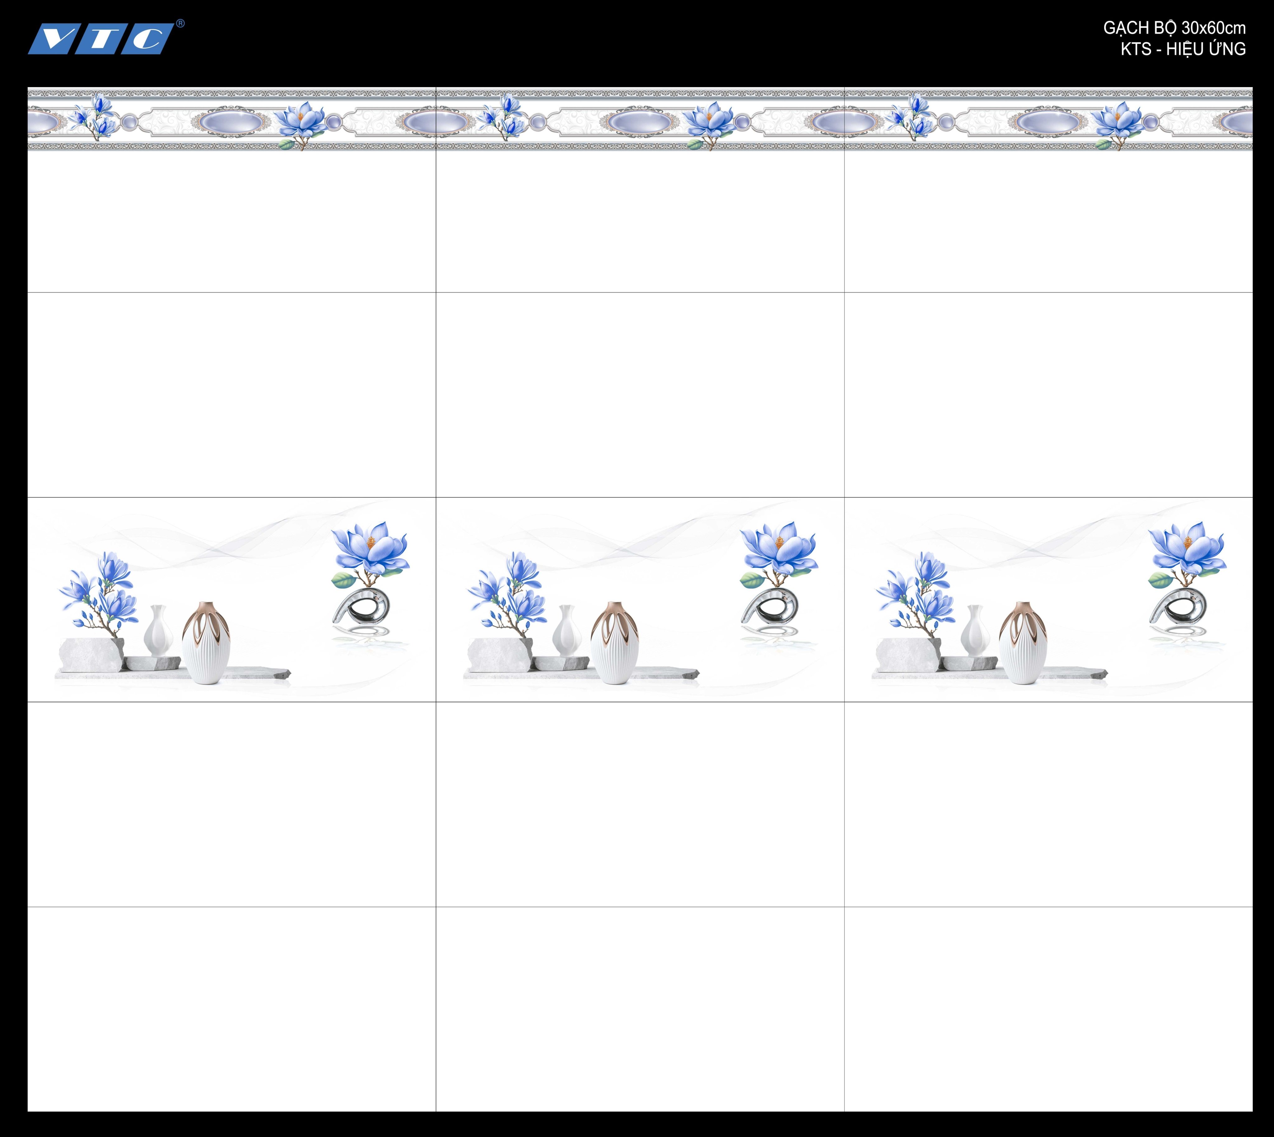The image size is (1274, 1137).
Task: Click the KTS - HIỆU ỨNG label
Action: (x=1183, y=49)
